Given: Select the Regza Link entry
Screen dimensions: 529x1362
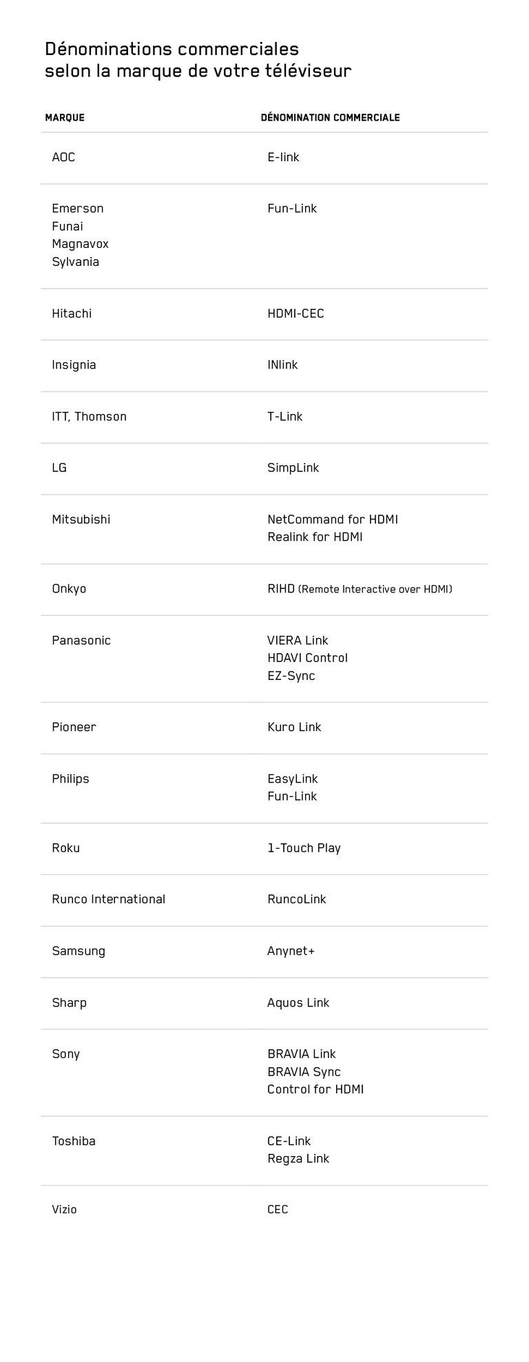Looking at the screenshot, I should [x=298, y=1159].
